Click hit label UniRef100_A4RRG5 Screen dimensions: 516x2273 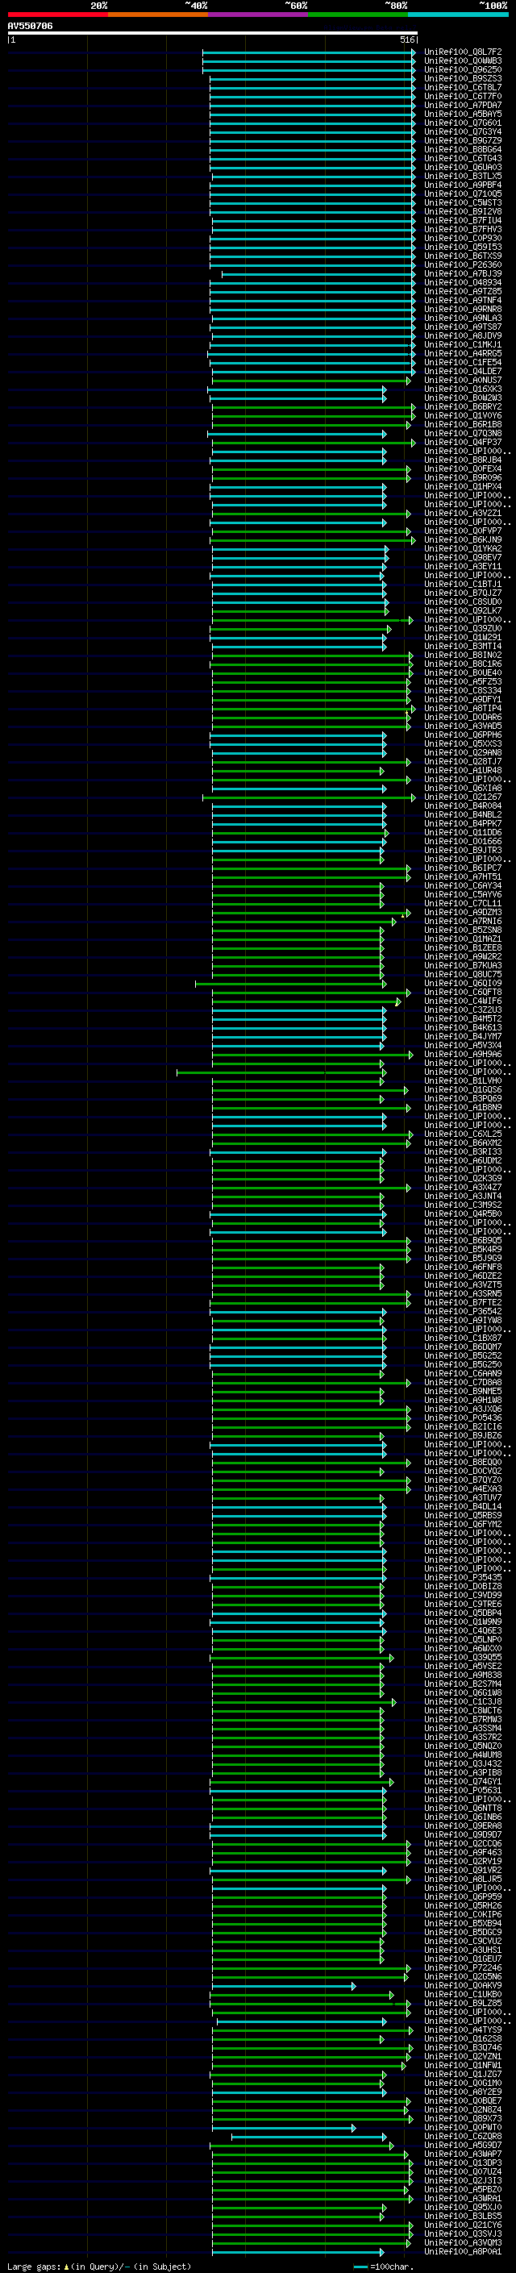[x=463, y=353]
